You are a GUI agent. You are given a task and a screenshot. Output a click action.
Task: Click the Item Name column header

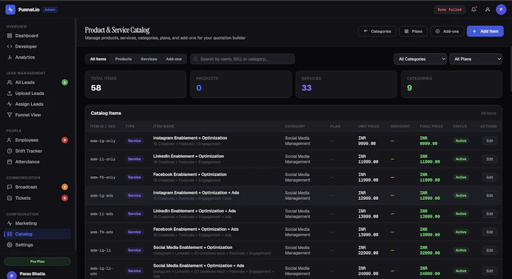(164, 126)
